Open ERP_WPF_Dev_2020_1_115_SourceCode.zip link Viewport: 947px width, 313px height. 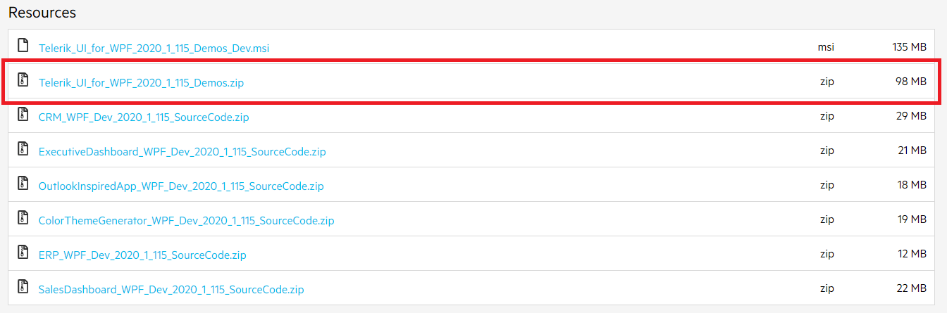click(x=142, y=255)
